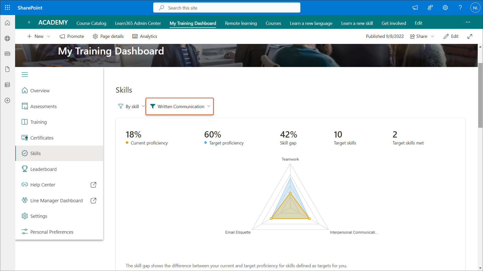Open Help Center external link icon

(x=93, y=185)
